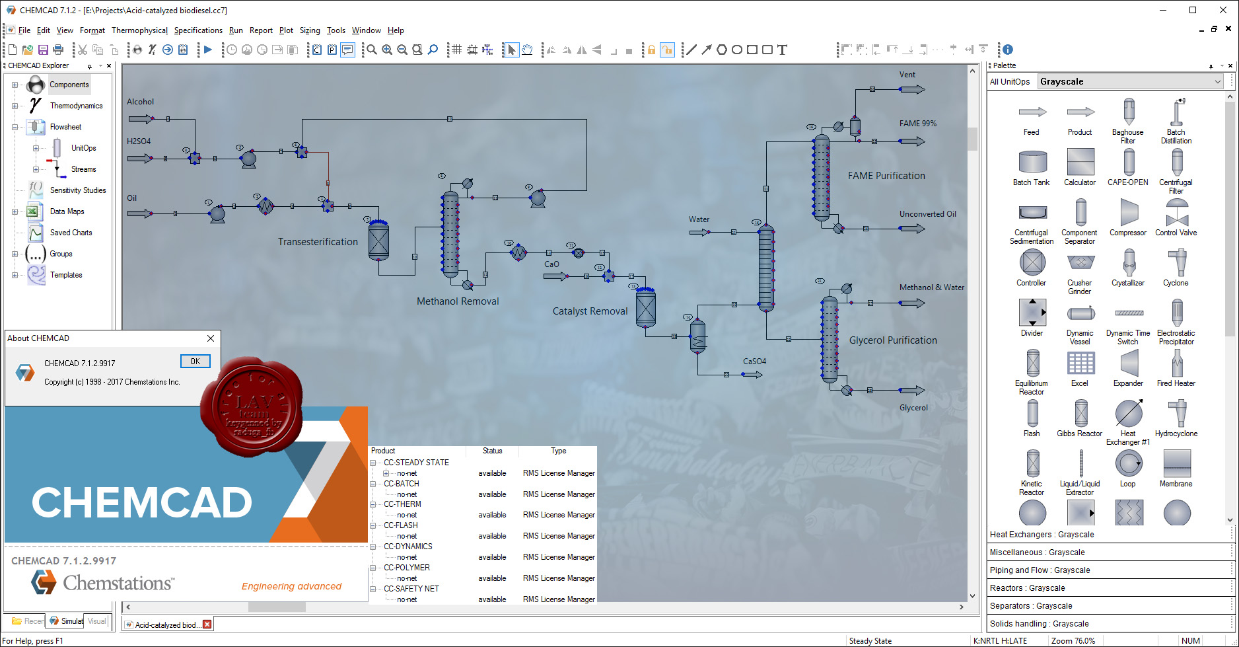Collapse the Flowsheet tree node
This screenshot has width=1239, height=647.
tap(15, 127)
